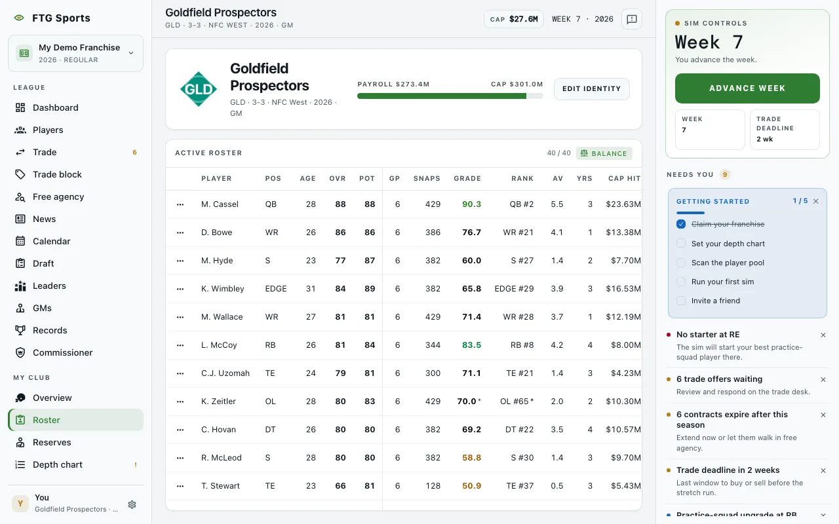Image resolution: width=839 pixels, height=524 pixels.
Task: Click the Goldfield Prospectors GLD logo
Action: click(x=199, y=89)
